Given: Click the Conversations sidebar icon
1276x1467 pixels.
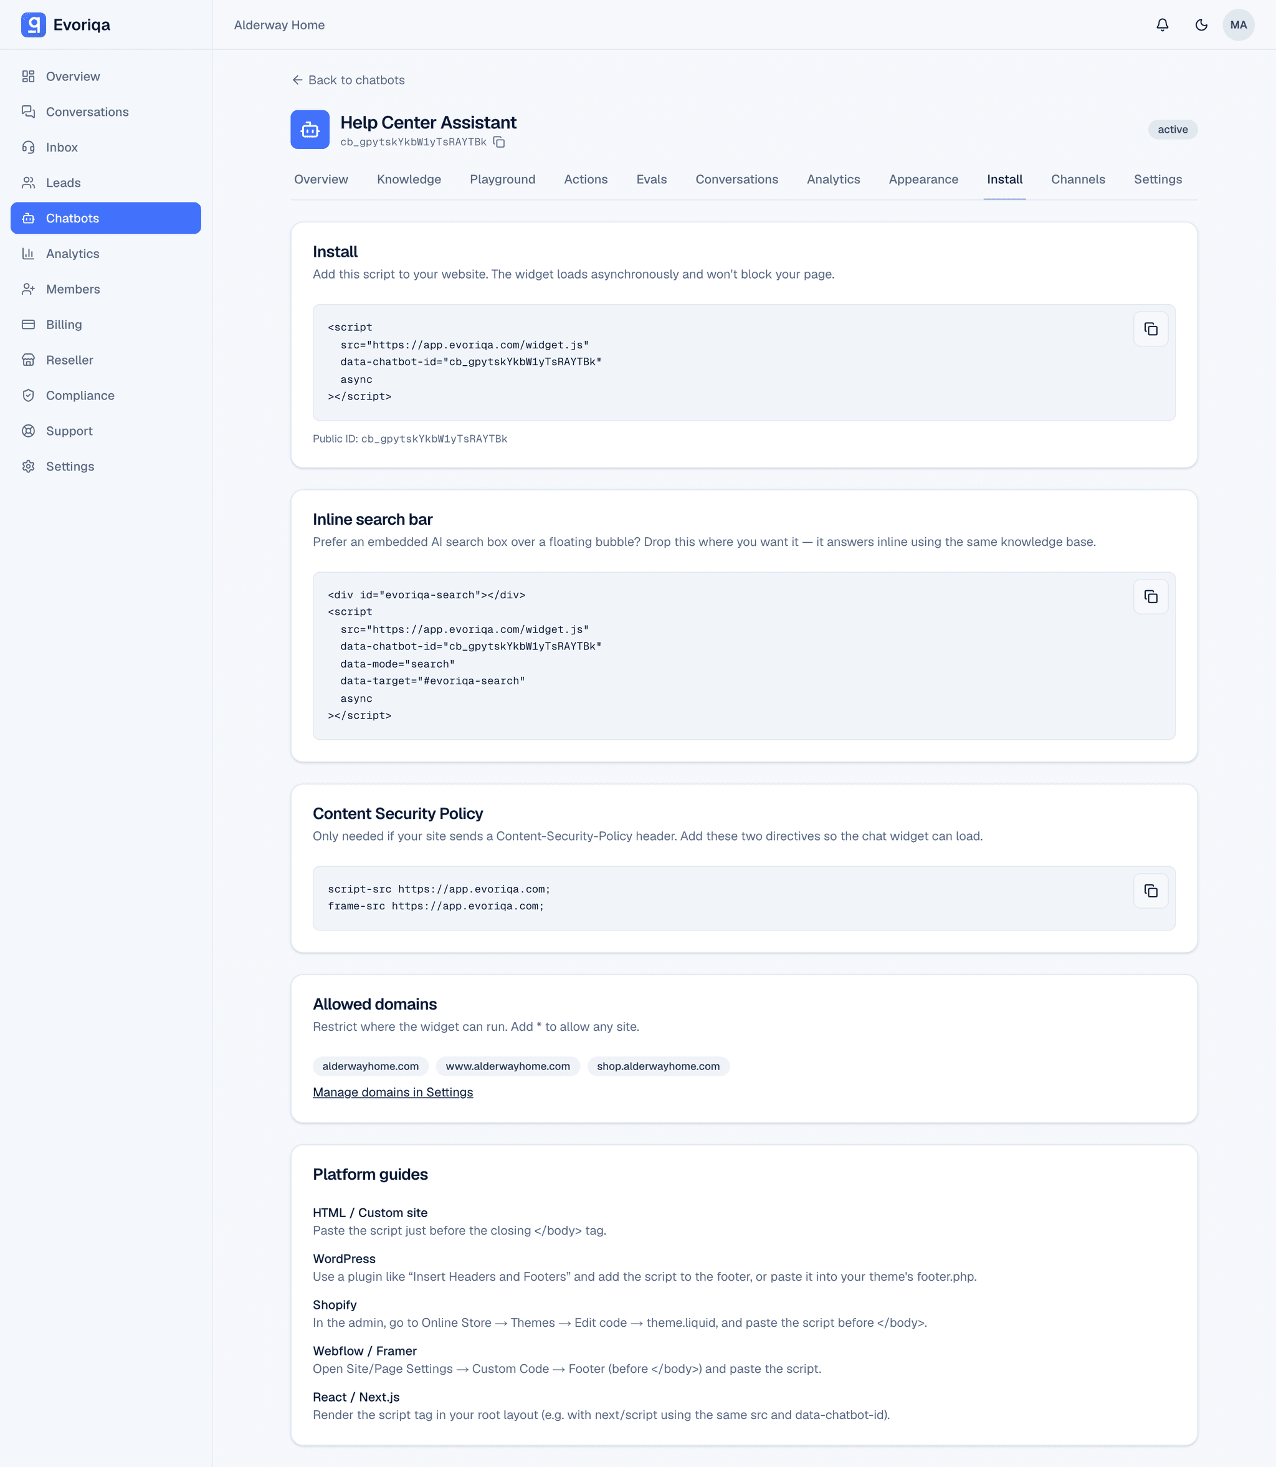Looking at the screenshot, I should pyautogui.click(x=29, y=112).
